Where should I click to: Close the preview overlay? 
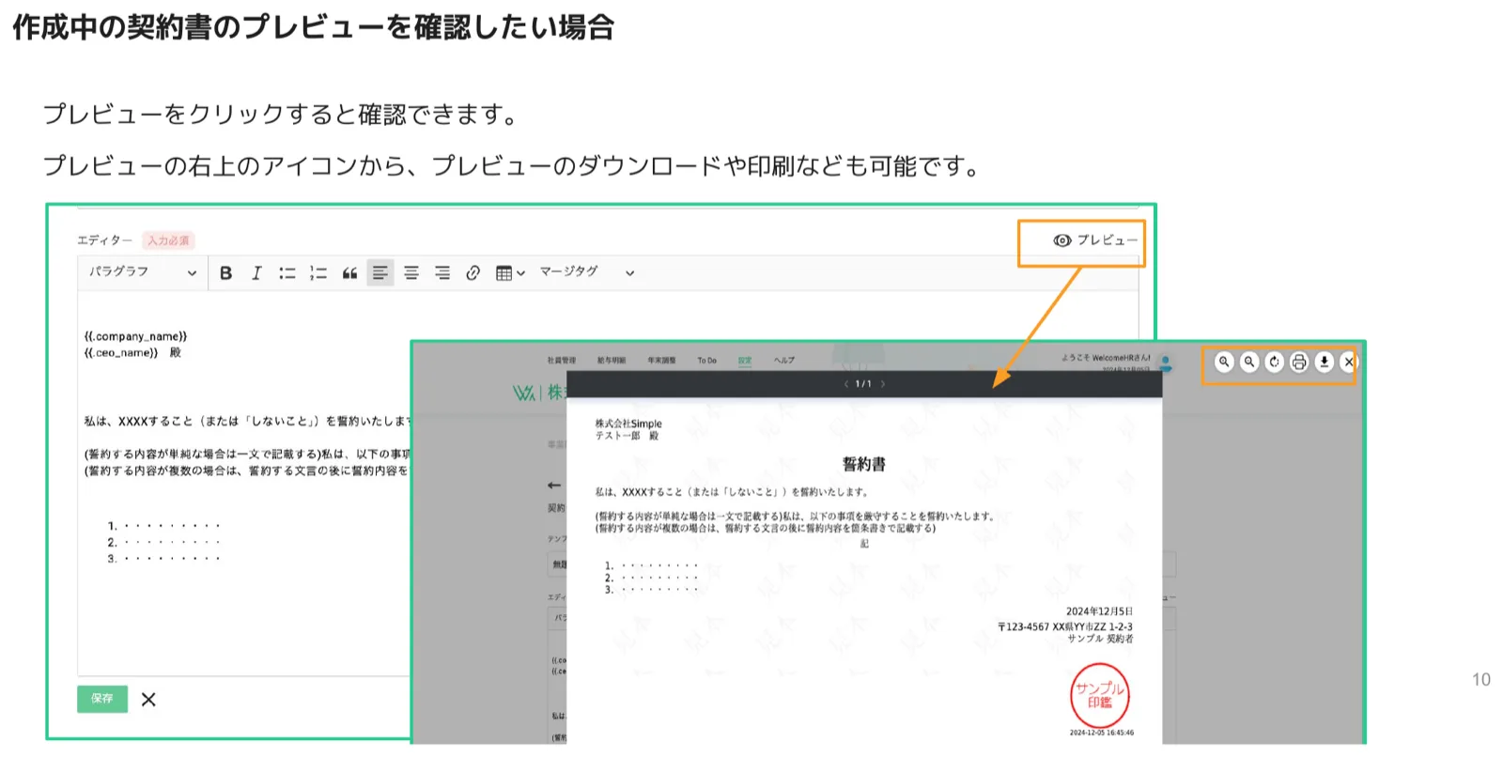[1349, 362]
